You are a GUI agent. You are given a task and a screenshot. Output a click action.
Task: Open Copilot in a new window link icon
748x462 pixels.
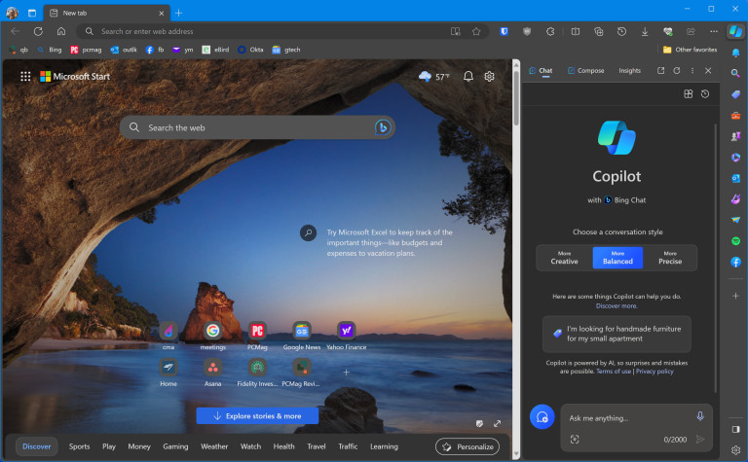(x=660, y=70)
